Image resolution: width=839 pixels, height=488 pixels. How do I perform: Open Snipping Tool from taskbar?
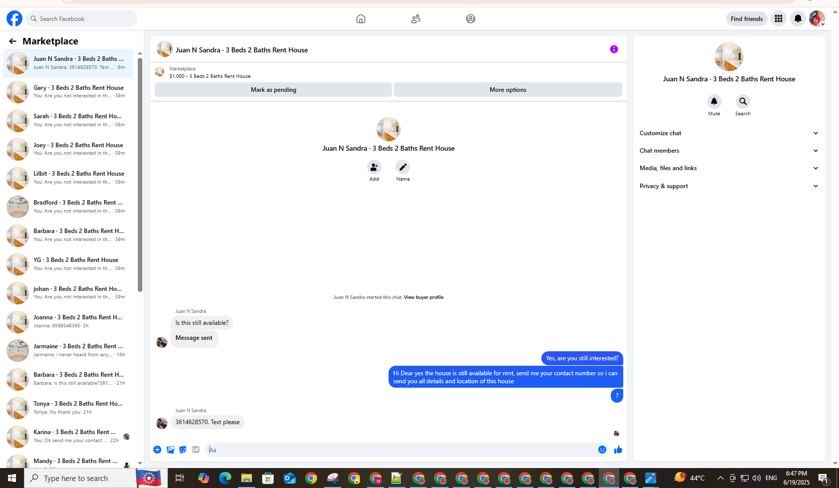click(x=333, y=478)
